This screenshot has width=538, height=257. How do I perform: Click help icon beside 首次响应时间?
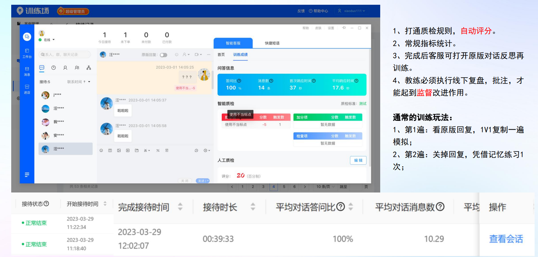314,81
